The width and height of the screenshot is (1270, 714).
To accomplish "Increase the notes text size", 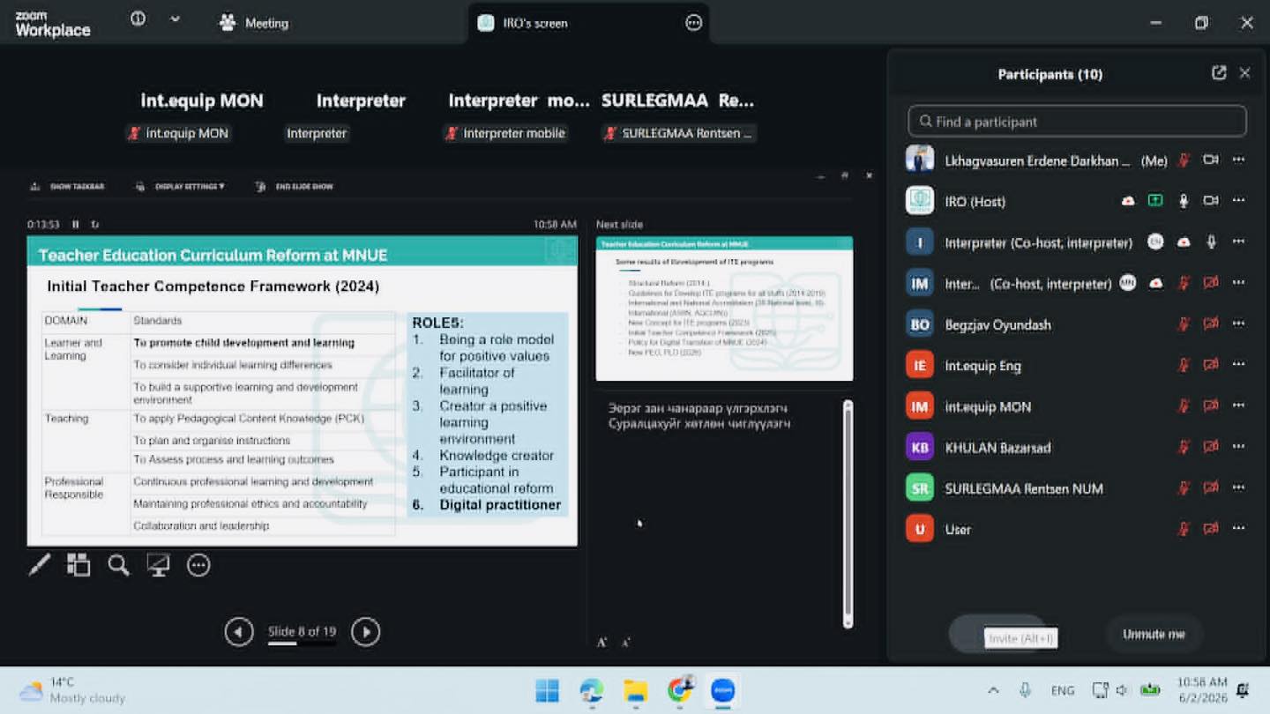I will click(x=601, y=643).
